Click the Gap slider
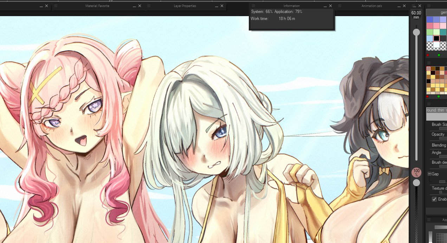The width and height of the screenshot is (447, 243). point(442,182)
